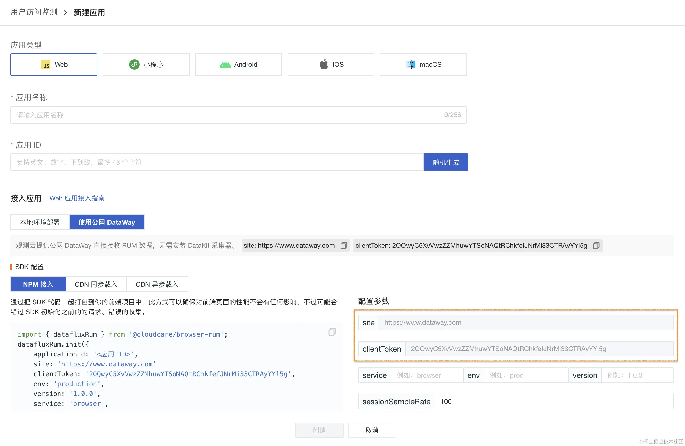Copy the site URL with copy icon
Image resolution: width=685 pixels, height=446 pixels.
tap(343, 246)
